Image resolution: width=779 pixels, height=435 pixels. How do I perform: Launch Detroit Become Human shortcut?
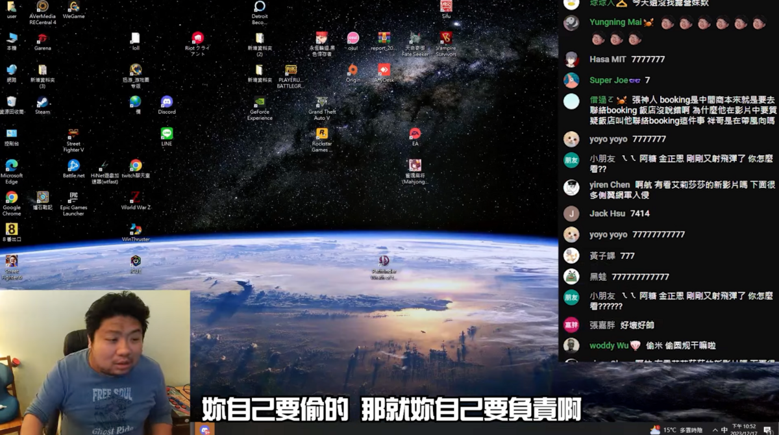[260, 12]
